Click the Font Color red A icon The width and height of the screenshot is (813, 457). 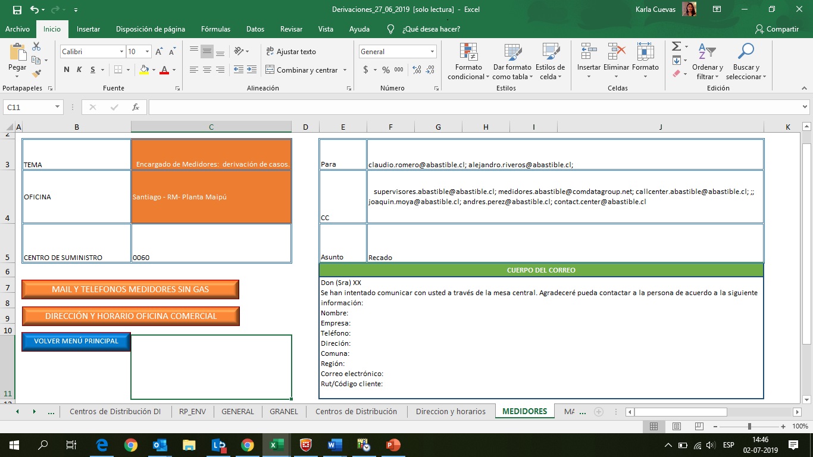tap(164, 70)
